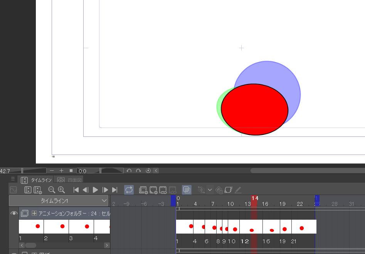This screenshot has height=254, width=365.
Task: Open the タイムライン1 dropdown
Action: (59, 201)
